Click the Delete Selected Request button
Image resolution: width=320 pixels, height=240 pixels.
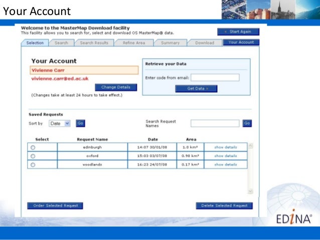click(x=224, y=206)
